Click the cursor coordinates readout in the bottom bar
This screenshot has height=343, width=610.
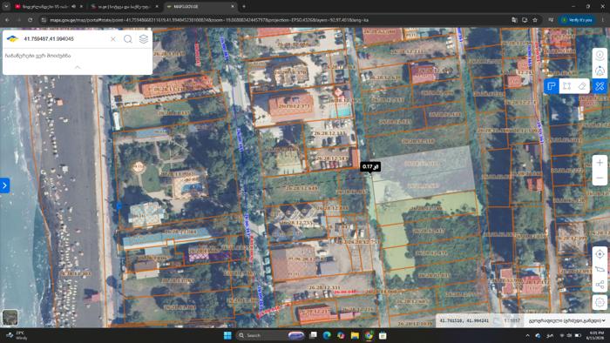pyautogui.click(x=464, y=320)
